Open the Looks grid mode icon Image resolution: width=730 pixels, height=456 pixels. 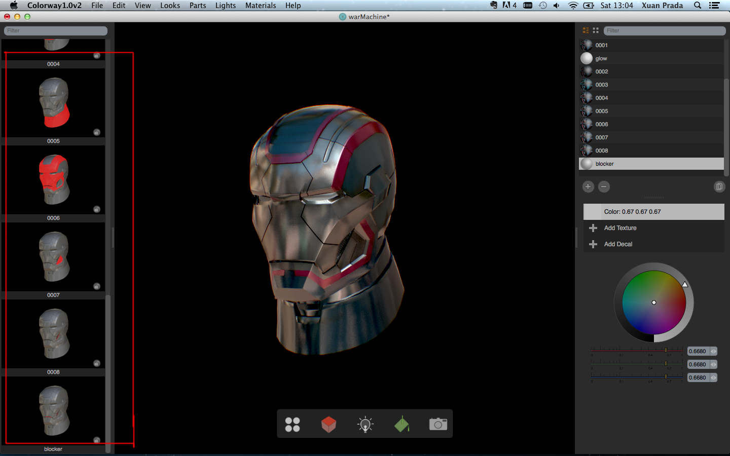coord(293,424)
